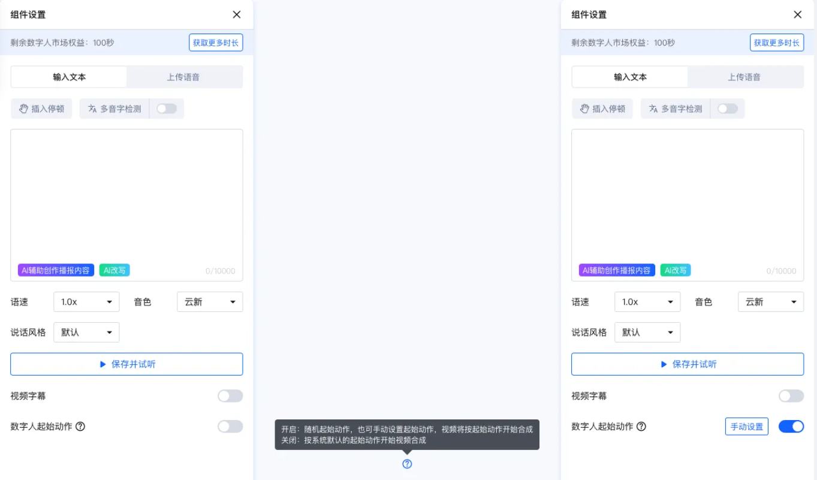Viewport: 817px width, 480px height.
Task: Expand 音色 云新 dropdown in right panel
Action: pyautogui.click(x=770, y=302)
